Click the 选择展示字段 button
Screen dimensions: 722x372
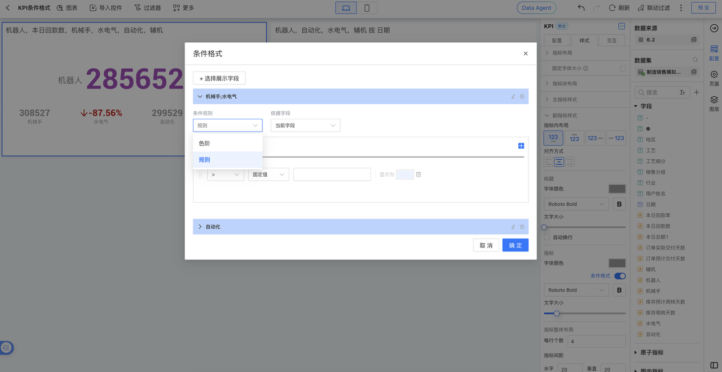(x=219, y=78)
